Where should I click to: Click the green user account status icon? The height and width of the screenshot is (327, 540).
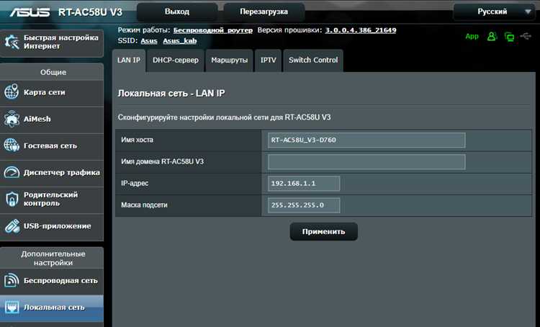pyautogui.click(x=492, y=36)
